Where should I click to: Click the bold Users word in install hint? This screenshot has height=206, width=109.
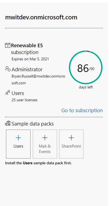tap(28, 163)
